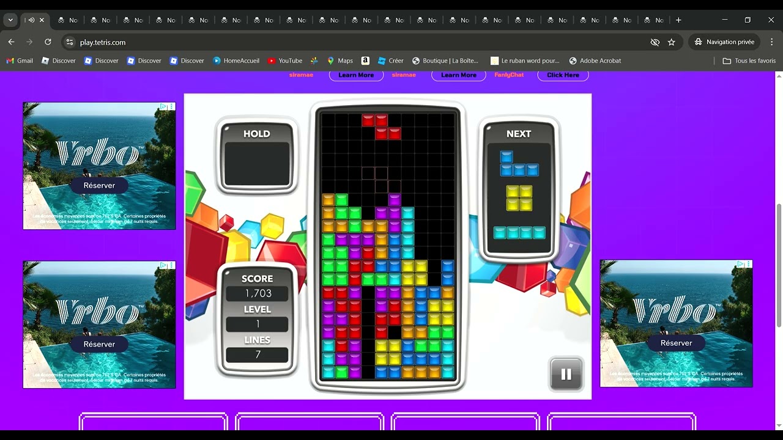The width and height of the screenshot is (783, 440).
Task: Click the Click Here ad button
Action: 563,75
